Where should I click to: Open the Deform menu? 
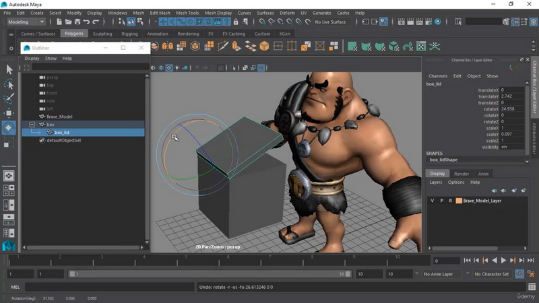[287, 13]
